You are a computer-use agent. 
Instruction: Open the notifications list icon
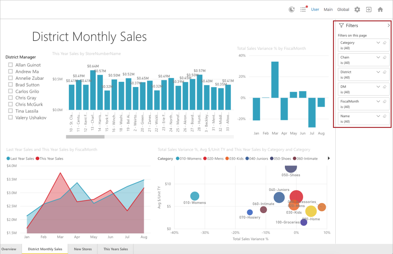point(303,9)
